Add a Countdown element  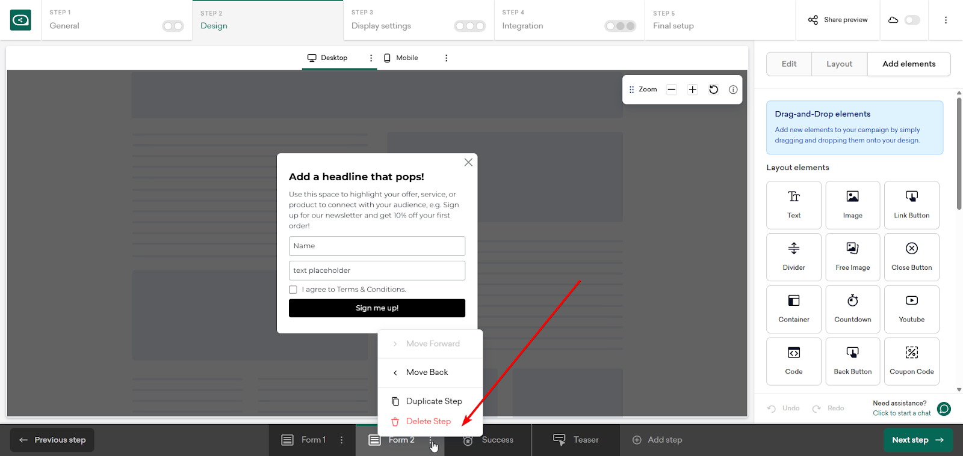coord(852,309)
